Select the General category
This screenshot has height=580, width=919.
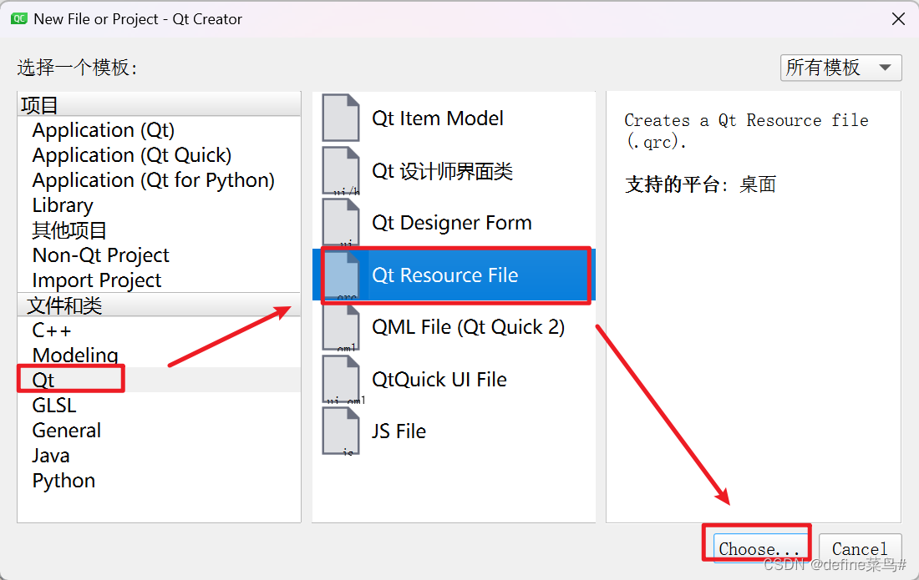[159, 430]
